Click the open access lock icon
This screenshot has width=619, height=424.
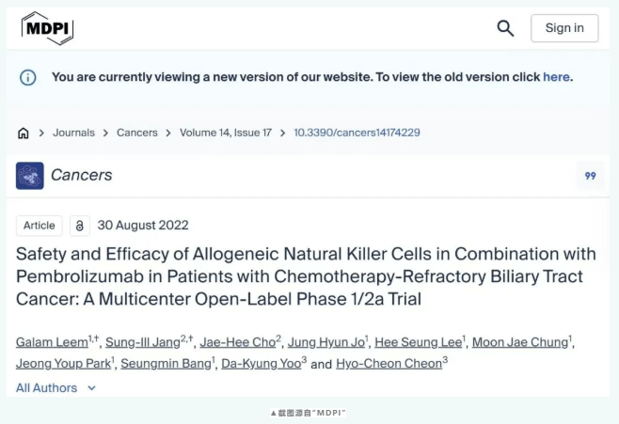point(80,226)
